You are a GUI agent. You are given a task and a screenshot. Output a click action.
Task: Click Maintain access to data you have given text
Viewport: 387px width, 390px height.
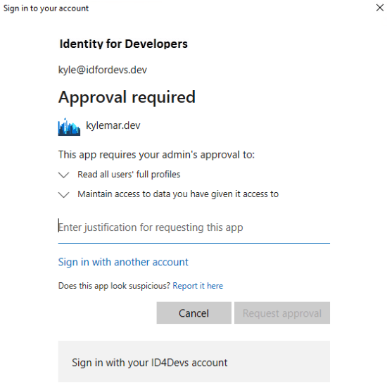click(x=178, y=194)
